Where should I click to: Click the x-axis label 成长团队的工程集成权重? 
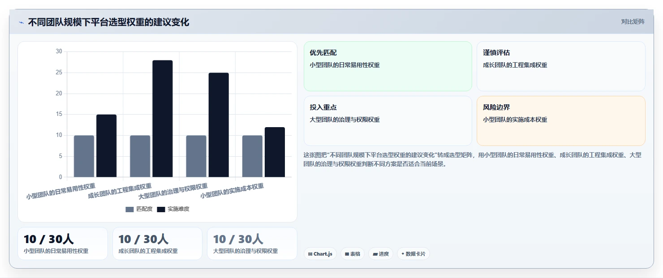pyautogui.click(x=120, y=190)
